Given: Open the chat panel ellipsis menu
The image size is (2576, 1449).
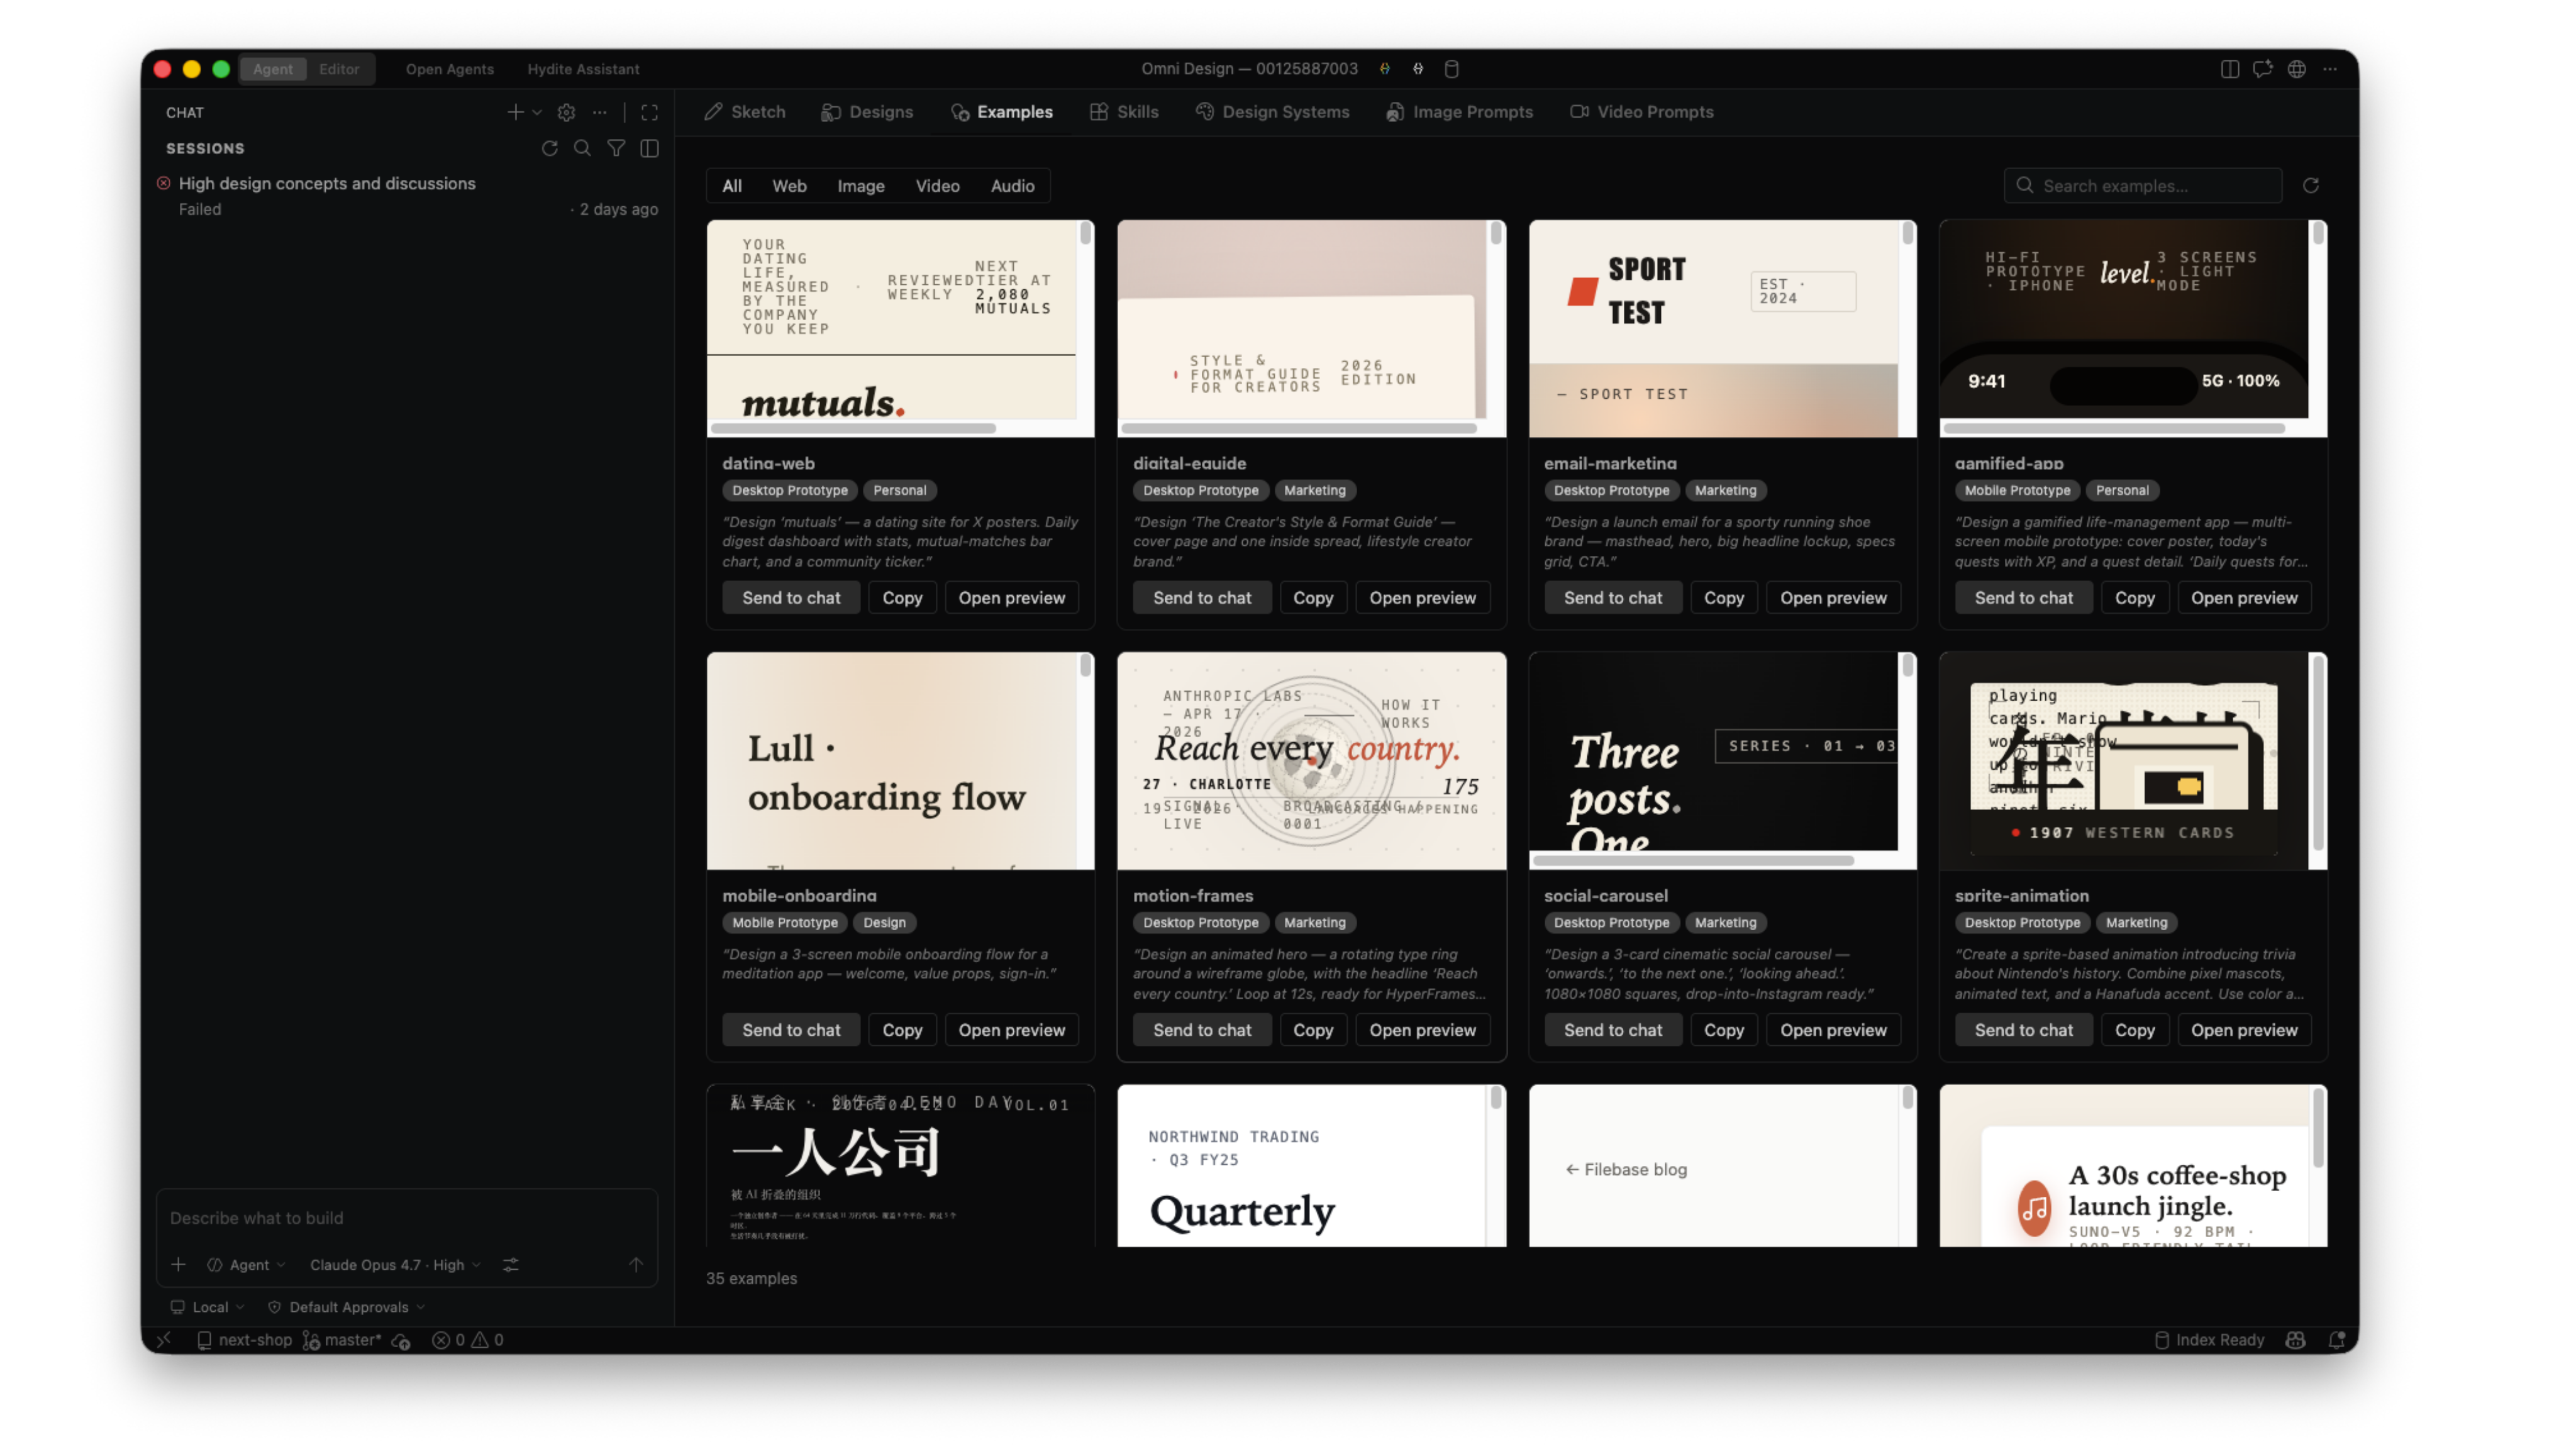Looking at the screenshot, I should 599,112.
